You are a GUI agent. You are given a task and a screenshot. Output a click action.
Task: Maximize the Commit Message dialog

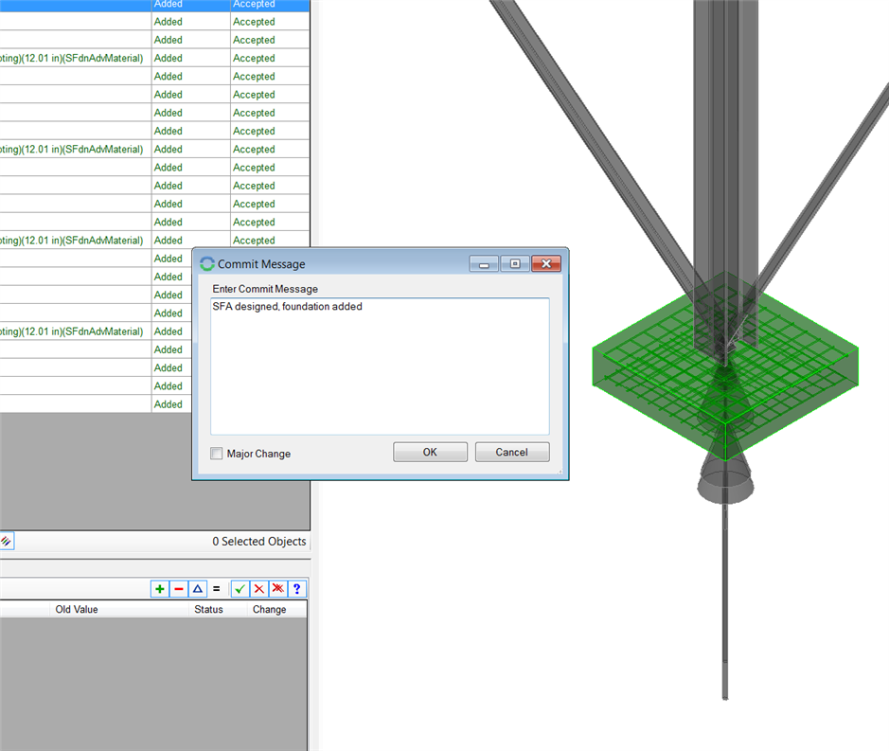[x=514, y=264]
